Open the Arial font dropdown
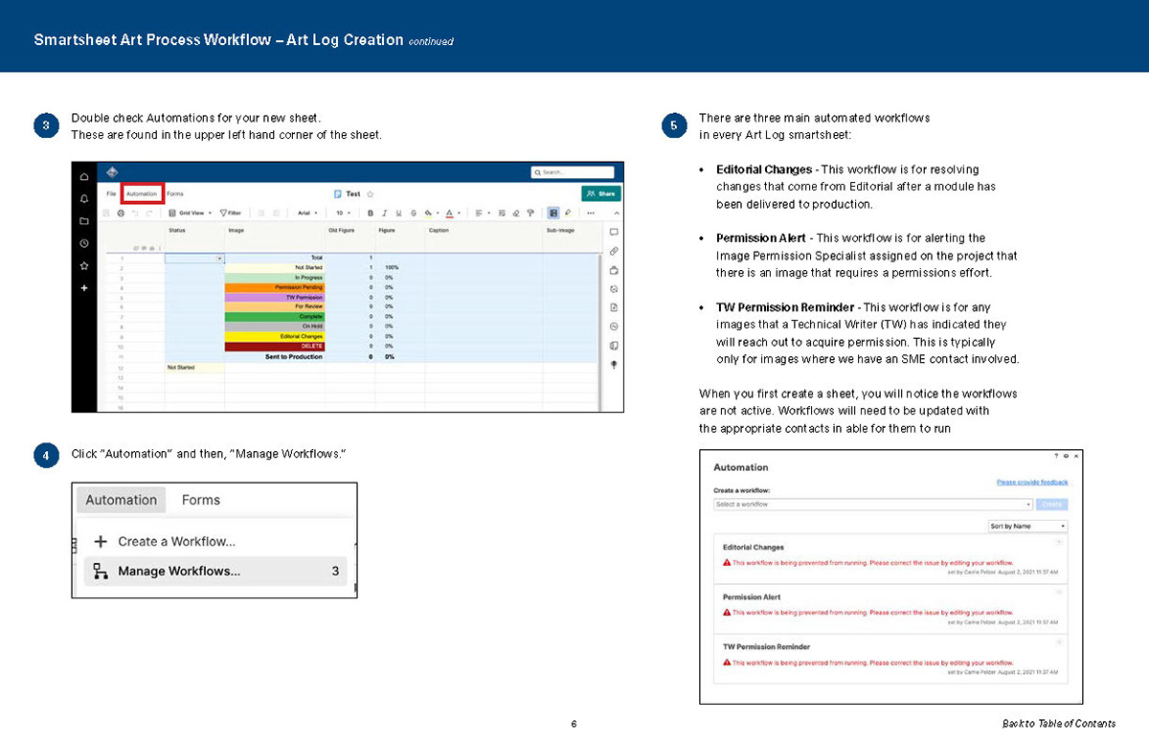Viewport: 1149px width, 743px height. tap(307, 213)
